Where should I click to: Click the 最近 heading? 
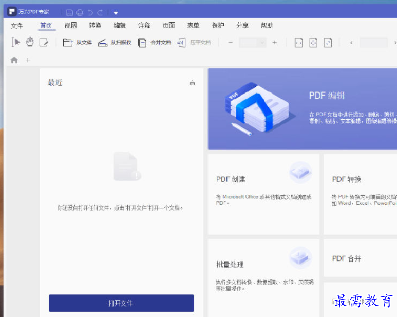tap(55, 83)
